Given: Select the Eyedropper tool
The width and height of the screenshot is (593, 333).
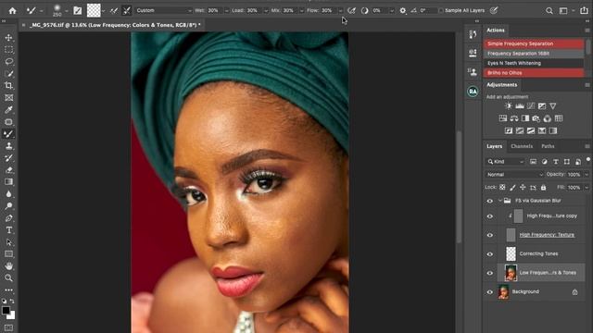Looking at the screenshot, I should 8,110.
